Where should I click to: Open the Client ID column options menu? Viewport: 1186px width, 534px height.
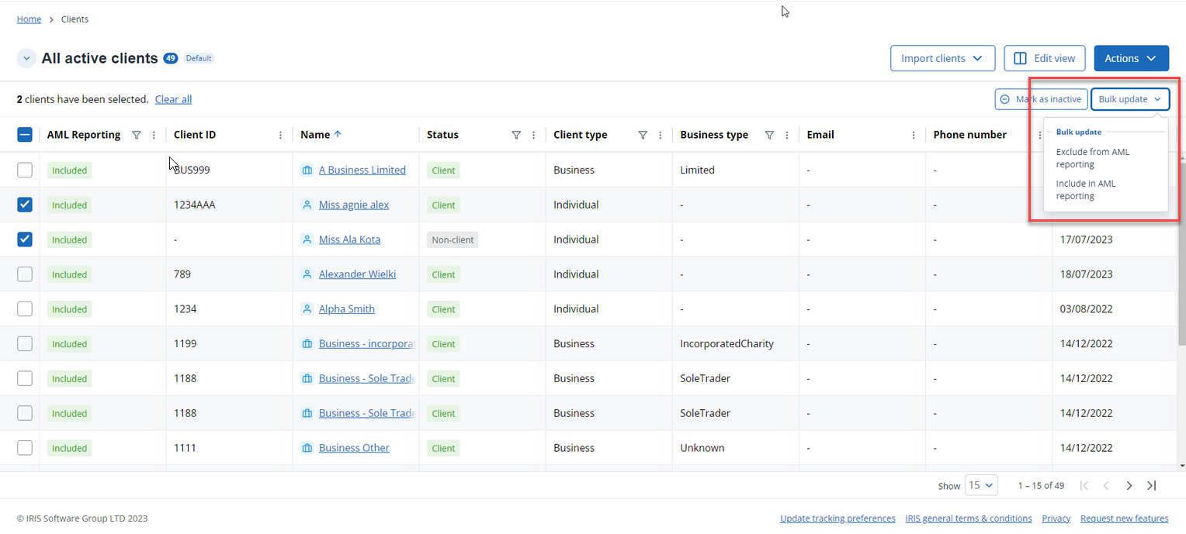tap(280, 135)
